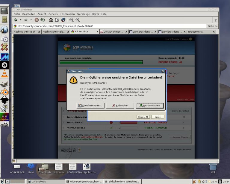Screen dimensions: 230x184
Task: Open the Müll trash icon on desktop
Action: point(213,169)
